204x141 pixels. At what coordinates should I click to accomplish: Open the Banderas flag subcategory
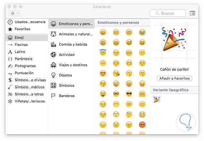[66, 96]
